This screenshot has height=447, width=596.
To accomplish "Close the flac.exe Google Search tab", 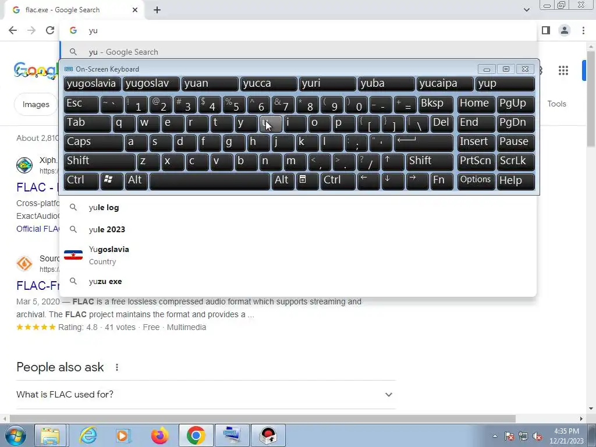I will (135, 10).
